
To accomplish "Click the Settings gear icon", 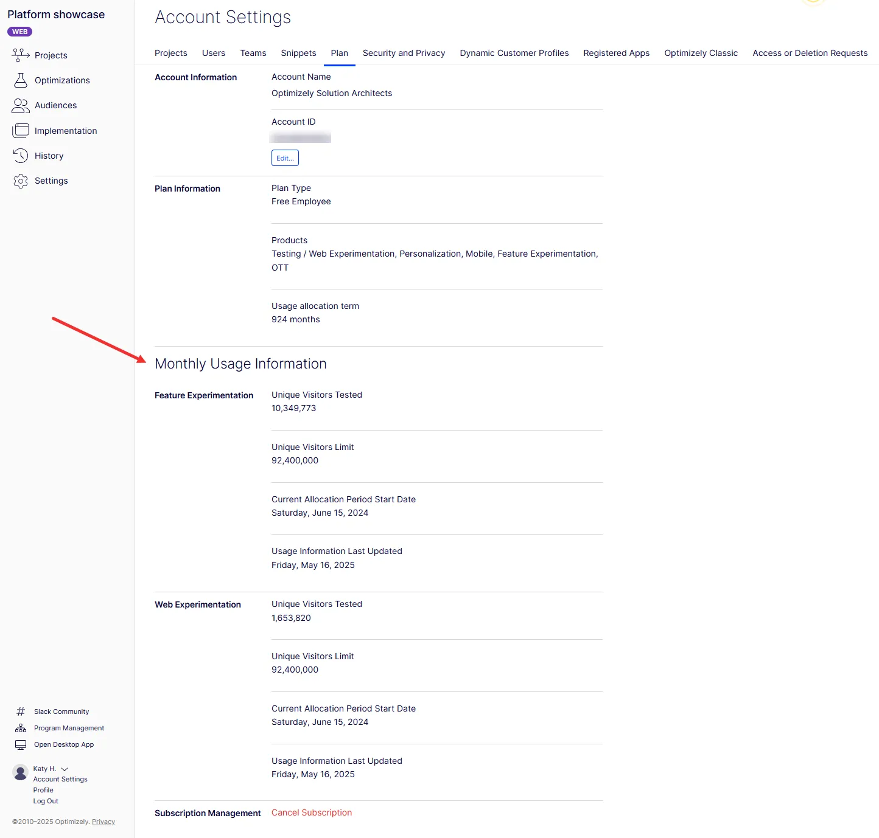I will [21, 181].
